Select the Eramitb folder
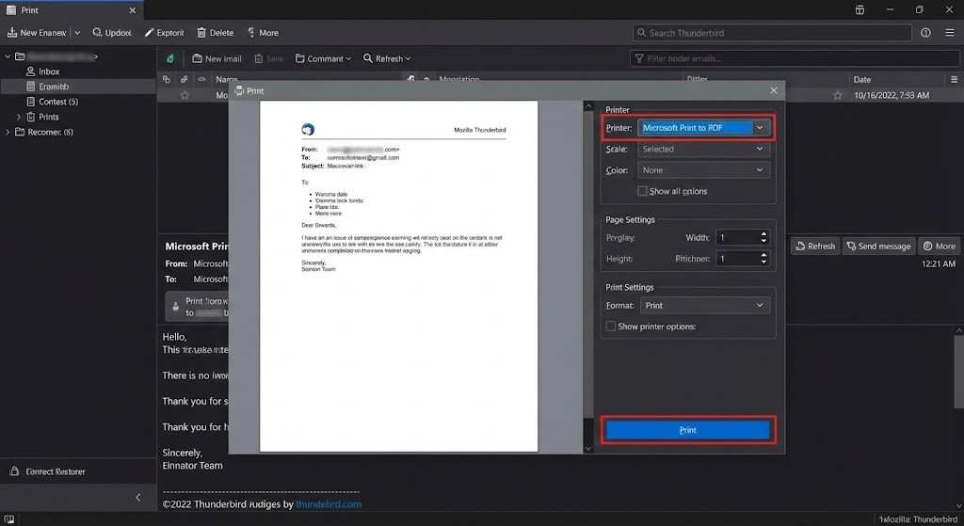 [78, 87]
